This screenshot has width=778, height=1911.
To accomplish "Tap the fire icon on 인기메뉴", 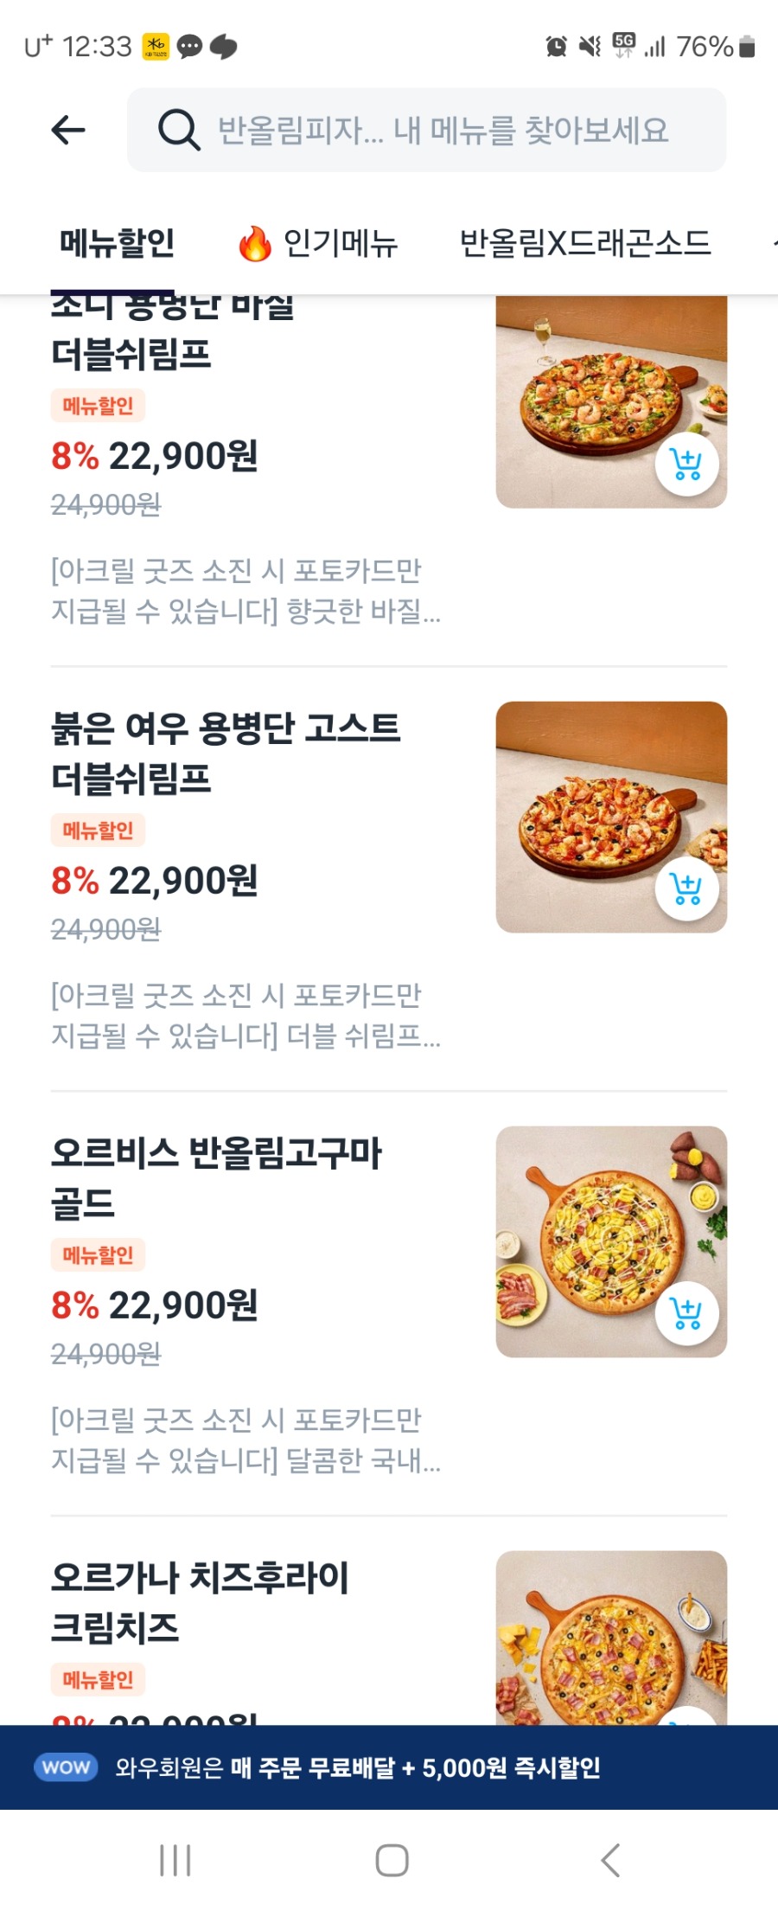I will pos(254,243).
